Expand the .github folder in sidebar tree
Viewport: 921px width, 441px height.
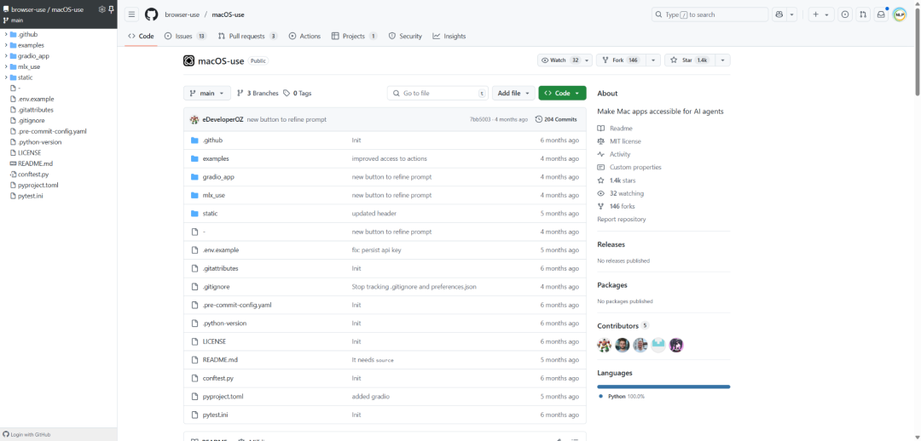coord(6,34)
